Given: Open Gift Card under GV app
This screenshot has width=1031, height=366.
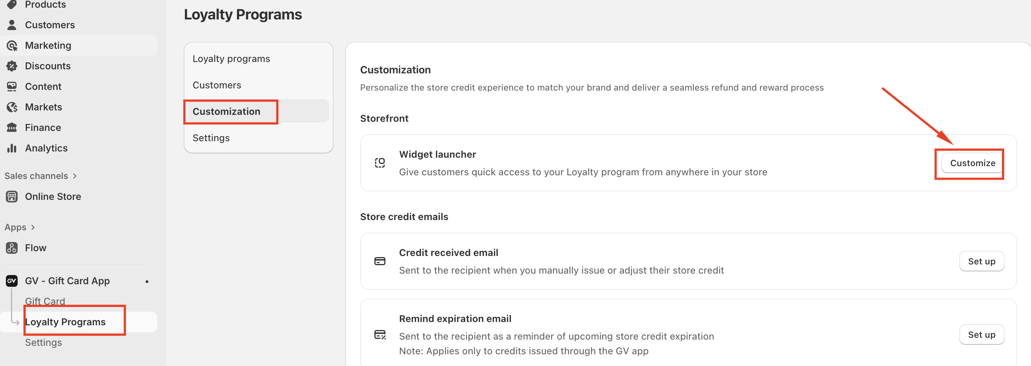Looking at the screenshot, I should (45, 301).
